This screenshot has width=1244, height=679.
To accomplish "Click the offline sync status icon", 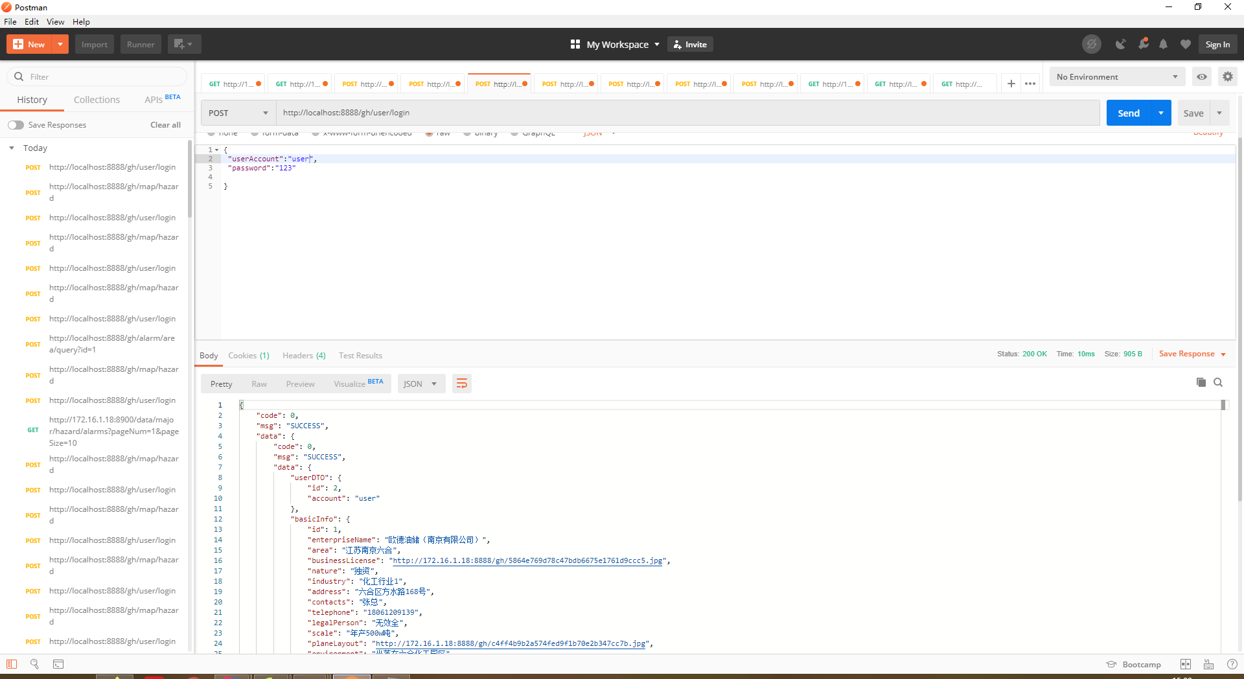I will click(1092, 44).
